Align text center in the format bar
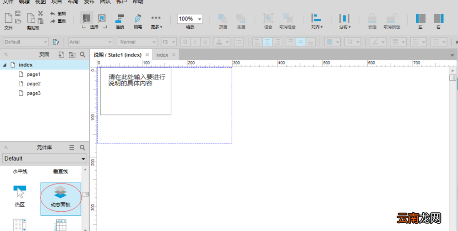The height and width of the screenshot is (231, 458). pos(267,42)
